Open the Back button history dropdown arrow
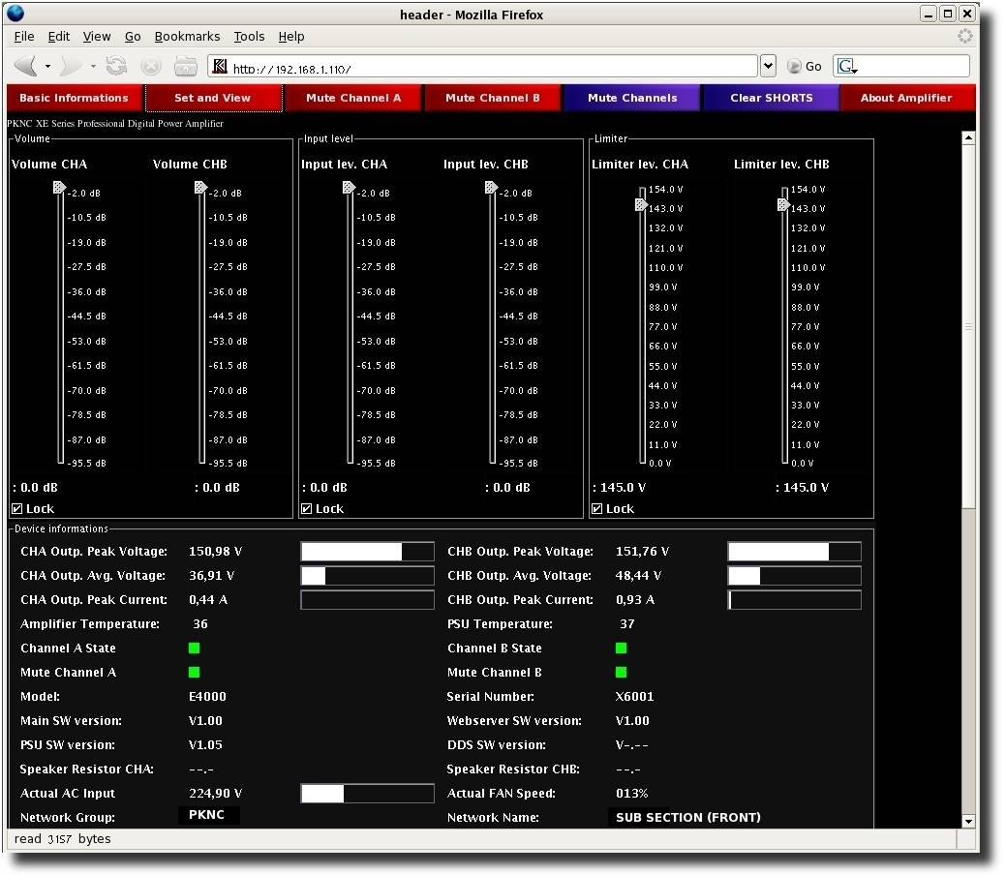 coord(47,66)
